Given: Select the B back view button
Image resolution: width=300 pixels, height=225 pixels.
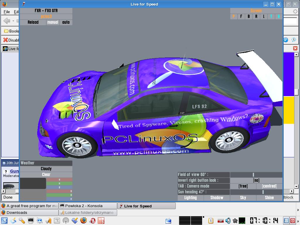Looking at the screenshot, I should tap(248, 16).
